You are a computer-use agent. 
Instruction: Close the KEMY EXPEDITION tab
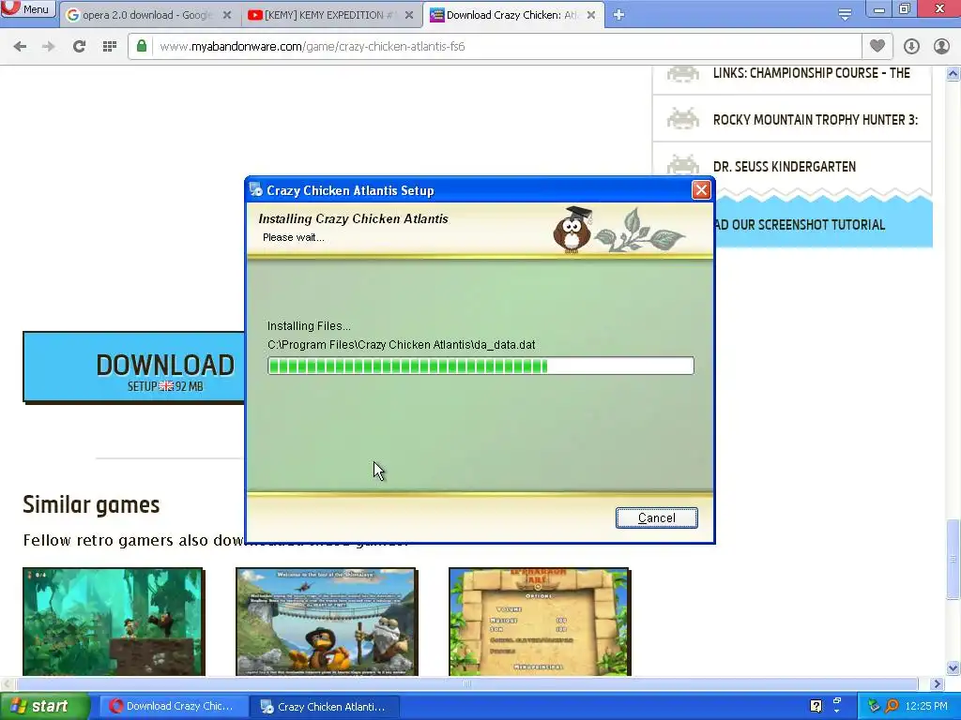coord(409,15)
